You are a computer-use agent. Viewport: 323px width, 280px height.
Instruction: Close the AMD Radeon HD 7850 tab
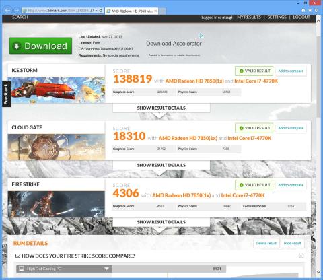click(x=155, y=11)
